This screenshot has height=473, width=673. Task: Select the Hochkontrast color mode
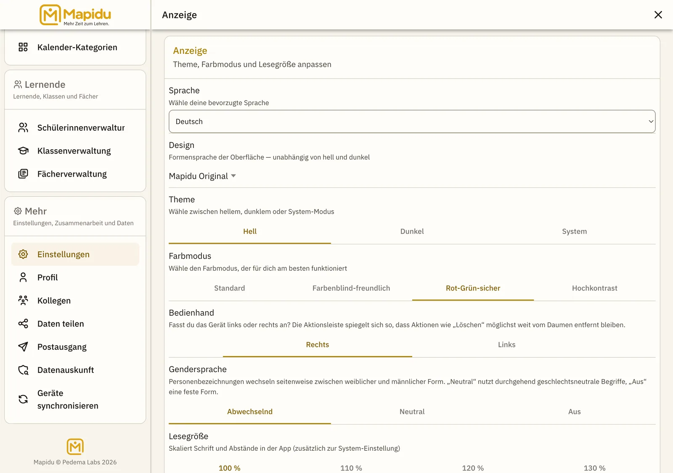coord(594,288)
